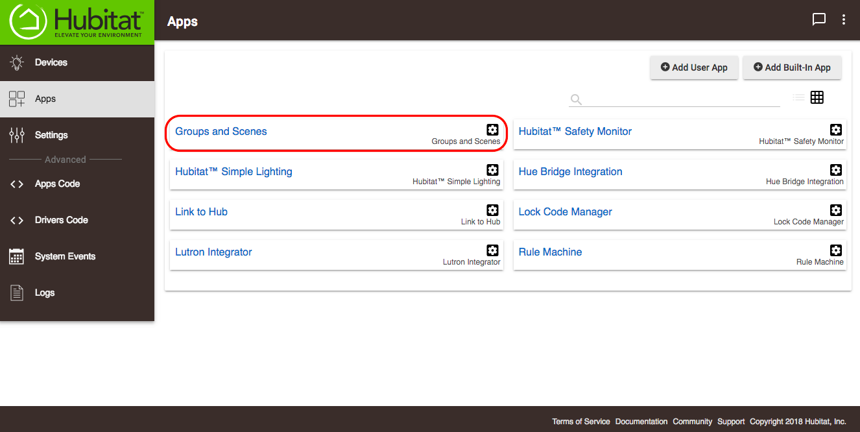Screen dimensions: 860x432
Task: Open Lock Code Manager app link
Action: pyautogui.click(x=566, y=212)
